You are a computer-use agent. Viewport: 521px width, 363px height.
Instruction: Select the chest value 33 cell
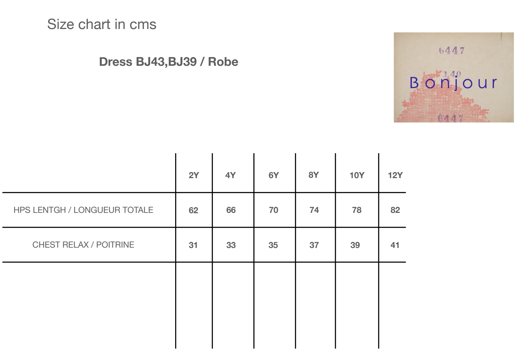231,245
